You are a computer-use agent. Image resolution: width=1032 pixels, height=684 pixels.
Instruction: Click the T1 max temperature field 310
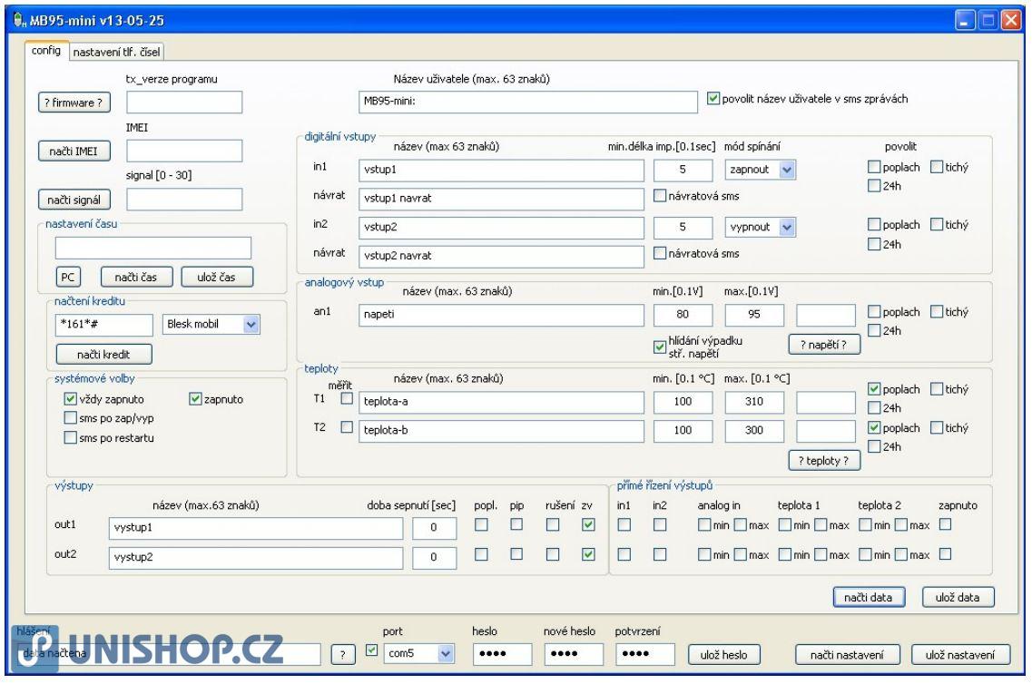pos(754,402)
